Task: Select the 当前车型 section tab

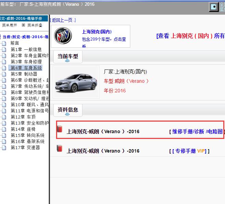Action: pyautogui.click(x=68, y=57)
